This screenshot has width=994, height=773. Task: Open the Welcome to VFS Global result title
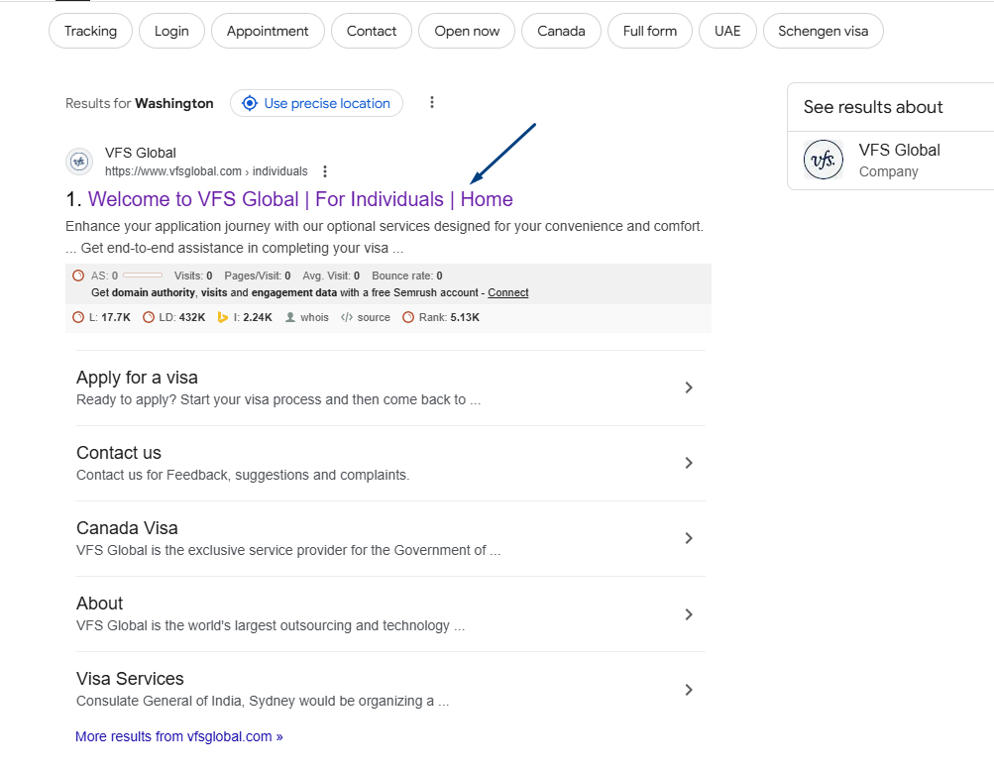pos(300,199)
